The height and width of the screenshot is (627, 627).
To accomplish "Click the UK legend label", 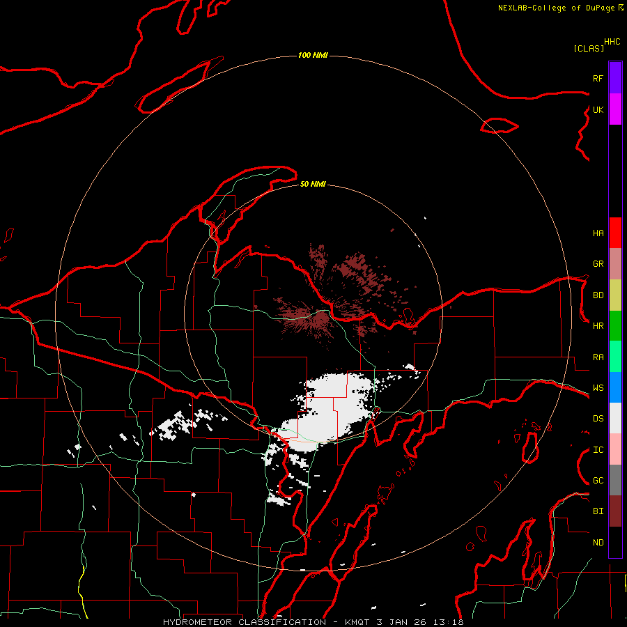I will tap(598, 109).
